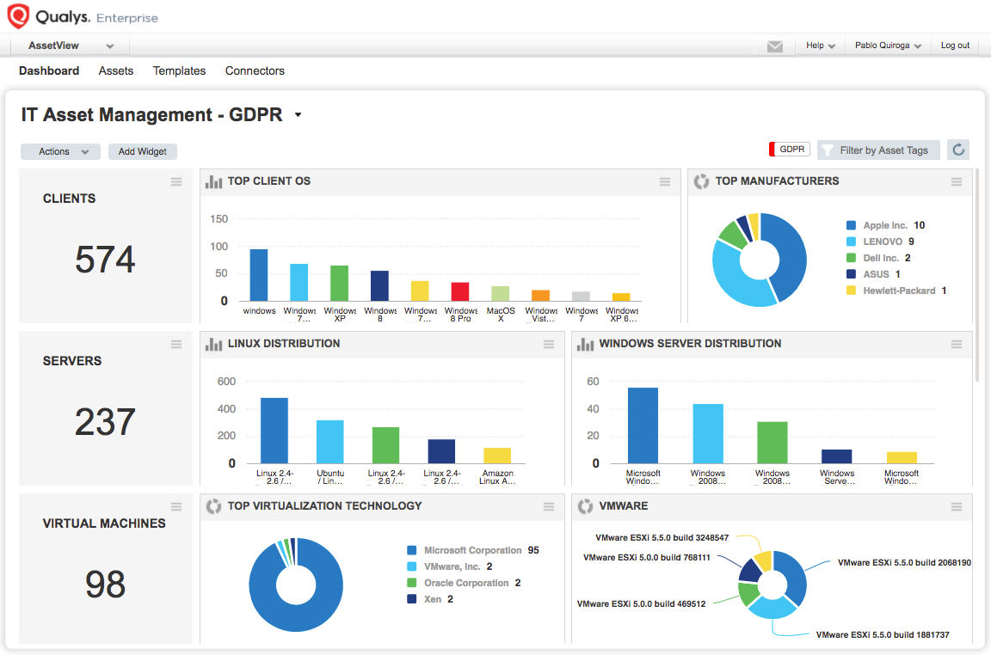This screenshot has height=655, width=991.
Task: Click label VMware ESXi 5.5.0 build 1881737
Action: click(883, 634)
